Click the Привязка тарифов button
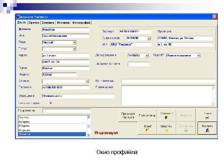Image resolution: width=224 pixels, height=168 pixels. pos(128,115)
